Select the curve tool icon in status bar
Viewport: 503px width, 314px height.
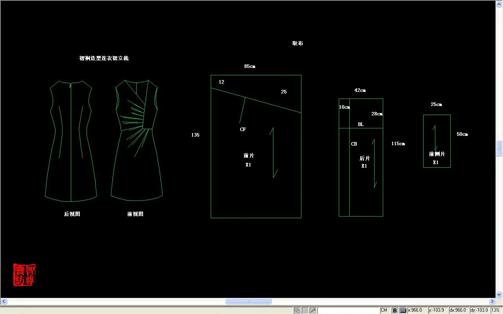point(313,310)
